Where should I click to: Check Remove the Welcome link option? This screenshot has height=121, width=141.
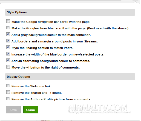(8, 86)
